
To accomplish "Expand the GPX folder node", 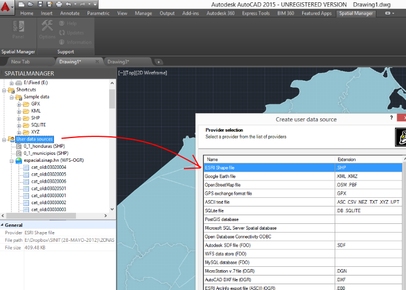I will tap(19, 104).
